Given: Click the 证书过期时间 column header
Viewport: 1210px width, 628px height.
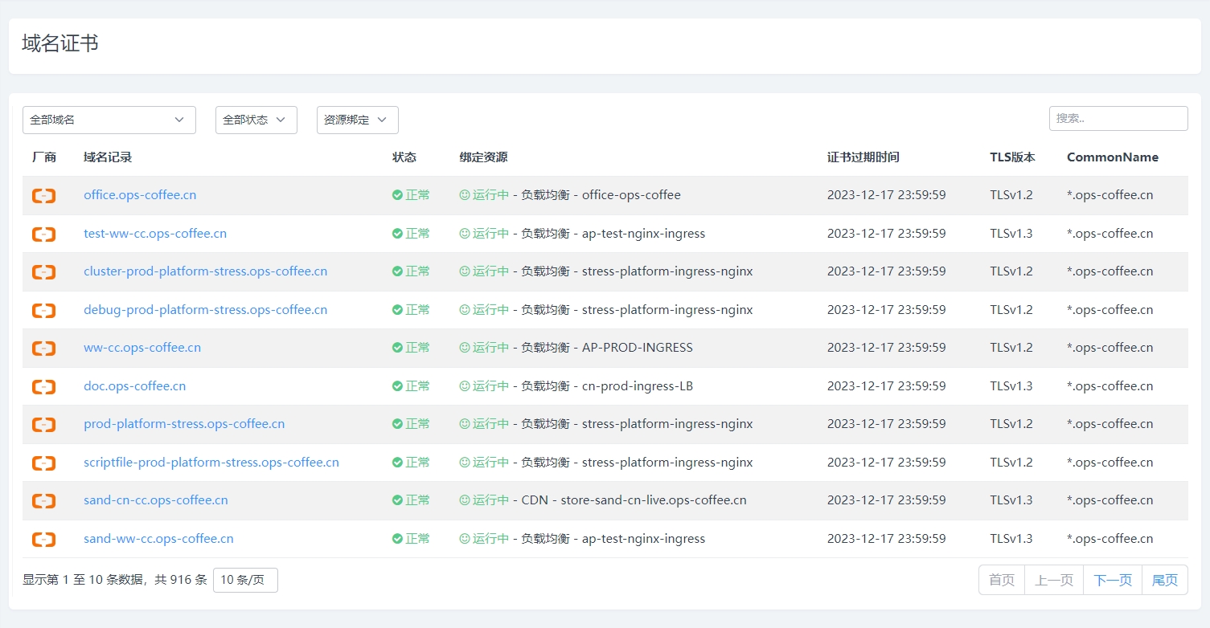Looking at the screenshot, I should (863, 157).
